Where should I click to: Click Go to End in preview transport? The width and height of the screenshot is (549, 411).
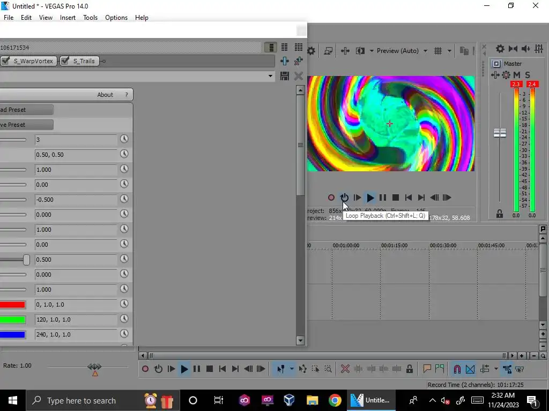[x=421, y=198]
